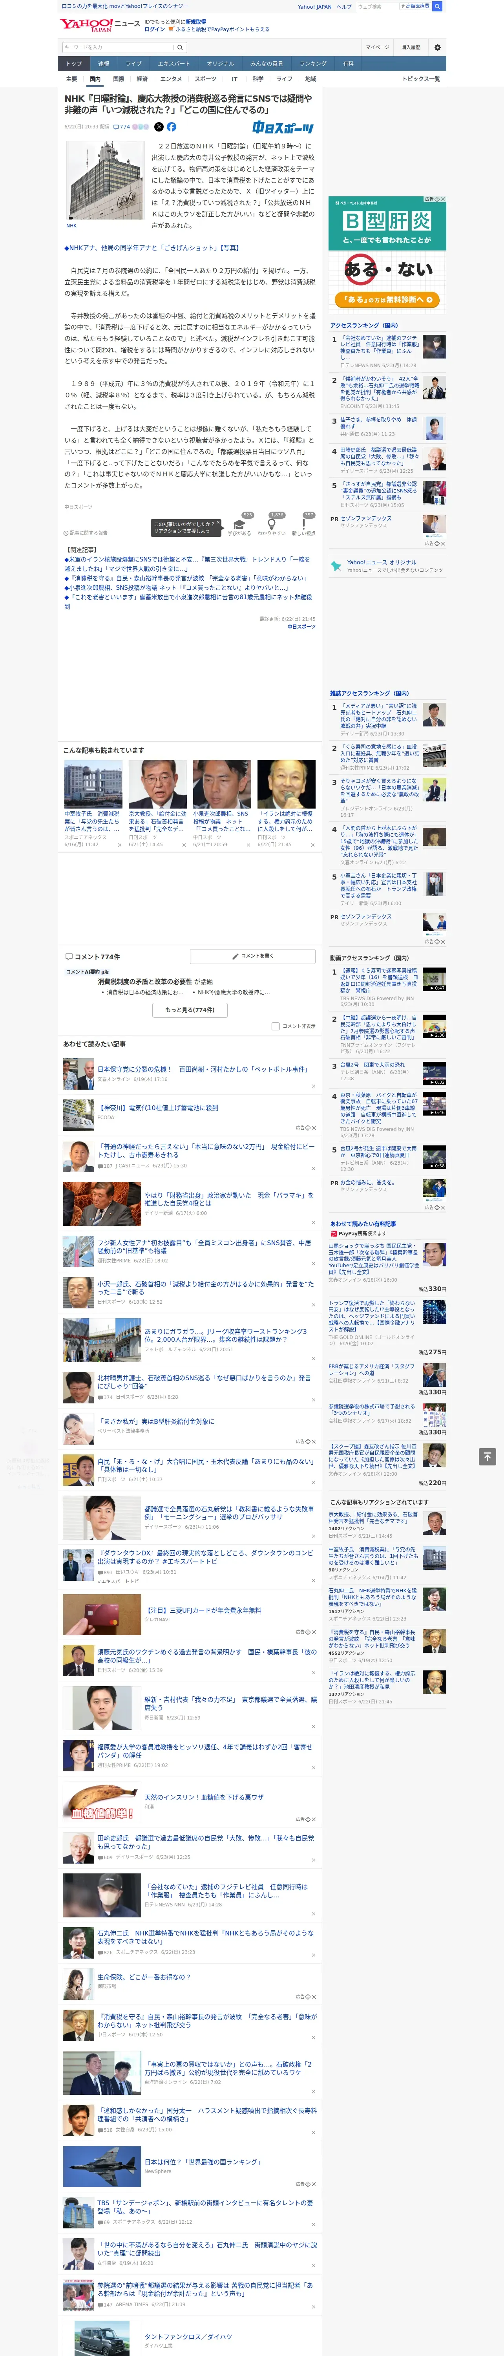The height and width of the screenshot is (2356, 504).
Task: Click the Yahoo!ニュース オリジナル bird icon
Action: tap(338, 566)
